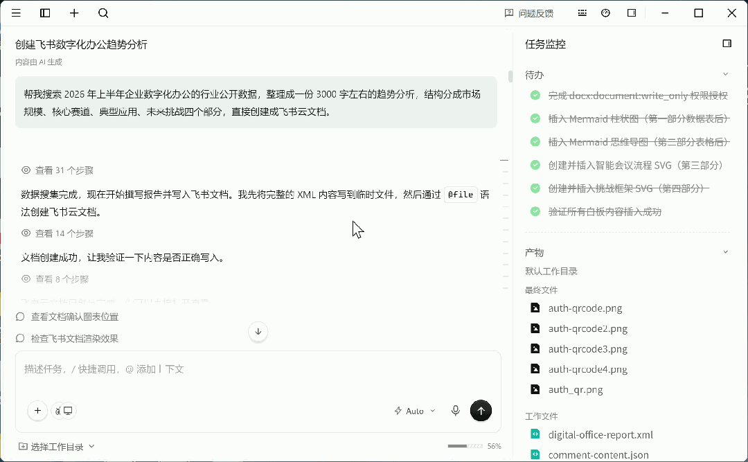Click eye icon beside 查看 31 个步骤
The height and width of the screenshot is (462, 748).
[x=26, y=170]
